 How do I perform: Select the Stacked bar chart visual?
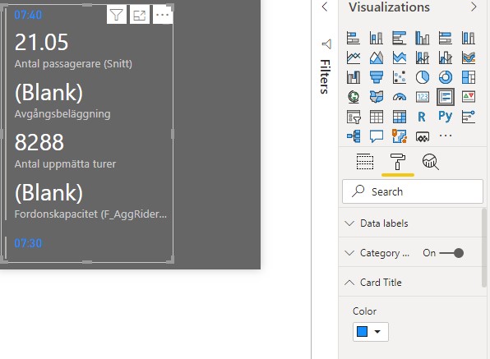coord(354,39)
